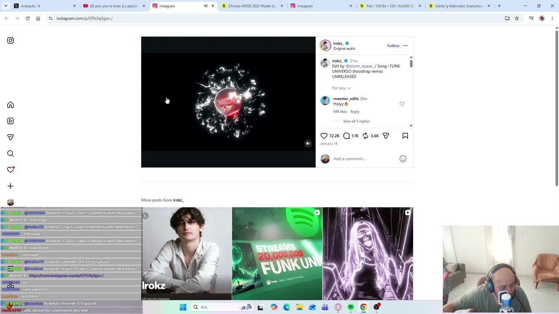559x314 pixels.
Task: Switch to Satılık İş Makineleri tab
Action: pyautogui.click(x=459, y=6)
